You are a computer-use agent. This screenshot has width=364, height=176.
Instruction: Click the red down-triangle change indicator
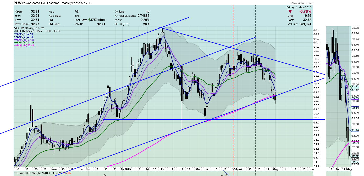[291, 12]
